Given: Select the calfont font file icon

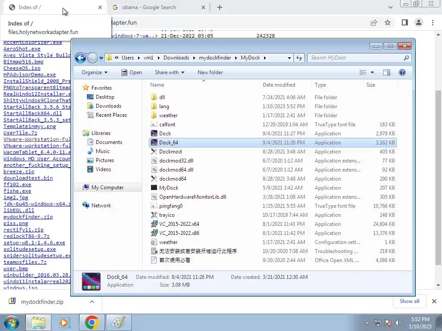Looking at the screenshot, I should (x=154, y=125).
